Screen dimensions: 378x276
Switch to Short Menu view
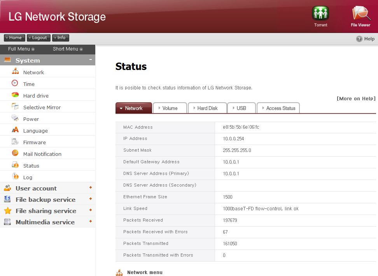68,49
